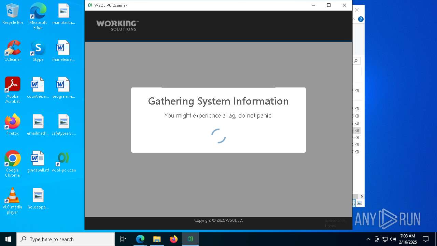Open the notification center icon
The width and height of the screenshot is (437, 246).
[x=426, y=239]
